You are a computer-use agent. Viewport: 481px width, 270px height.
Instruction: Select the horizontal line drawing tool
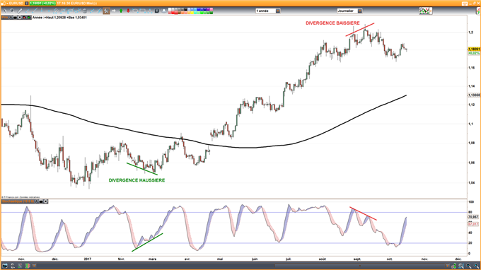coord(49,11)
